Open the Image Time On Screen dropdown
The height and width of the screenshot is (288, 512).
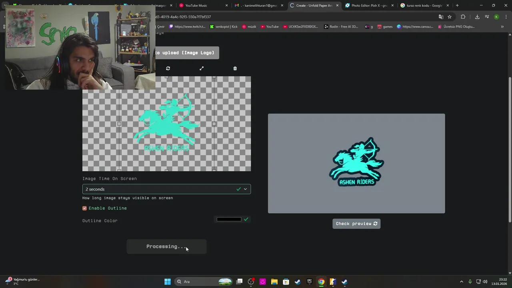tap(166, 189)
